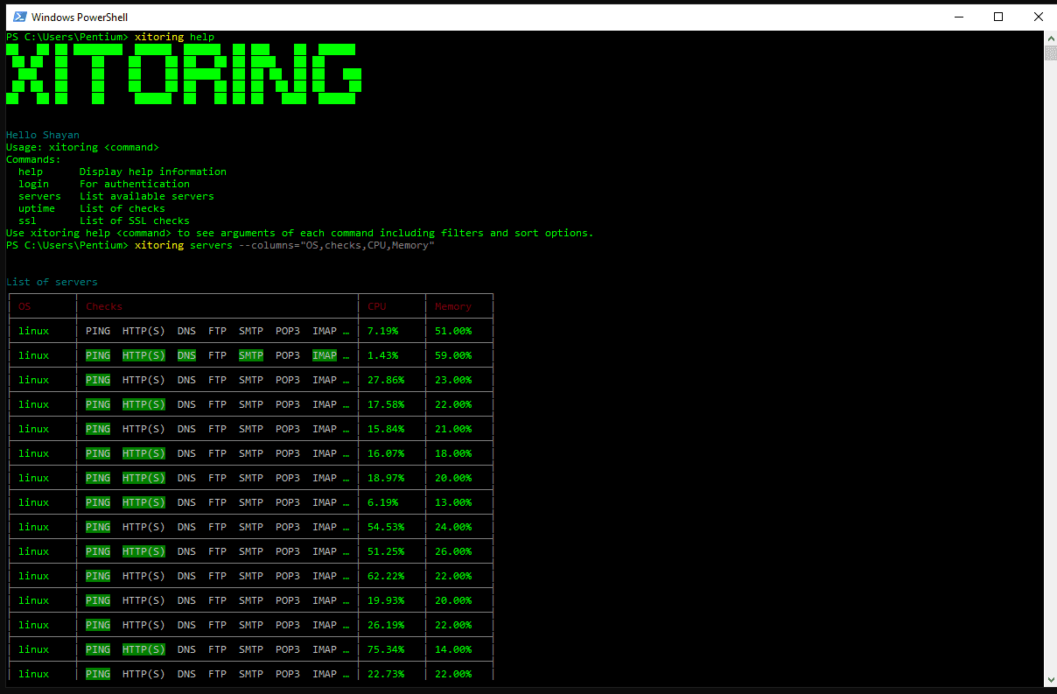Image resolution: width=1057 pixels, height=694 pixels.
Task: Click the highlighted DNS badge on second server row
Action: pos(186,354)
